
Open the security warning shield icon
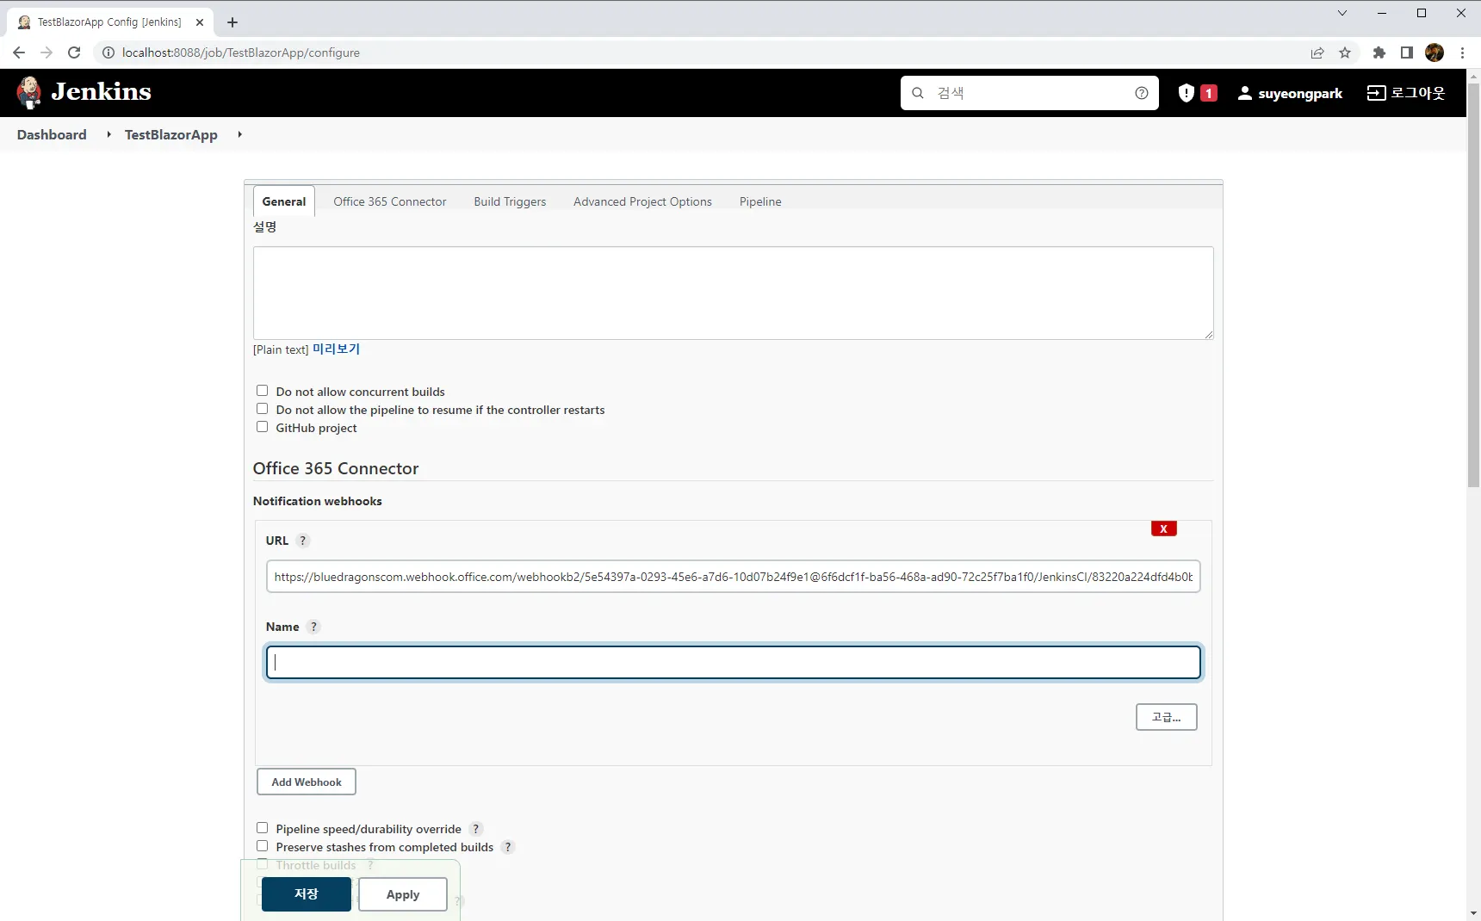[x=1187, y=93]
